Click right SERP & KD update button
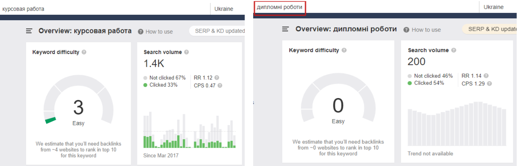This screenshot has width=517, height=166. (x=489, y=29)
